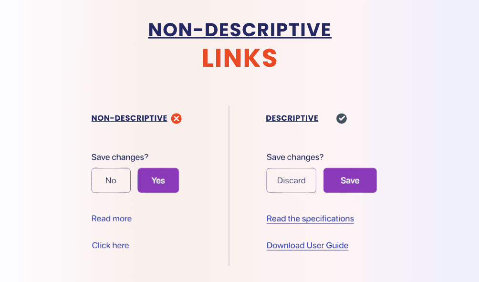Click the gray checkmark icon beside Descriptive
Viewport: 479px width, 282px height.
pyautogui.click(x=342, y=118)
